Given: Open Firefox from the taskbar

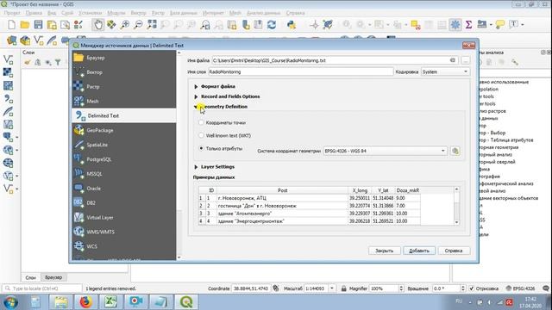Looking at the screenshot, I should click(85, 302).
